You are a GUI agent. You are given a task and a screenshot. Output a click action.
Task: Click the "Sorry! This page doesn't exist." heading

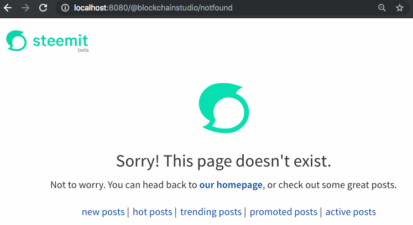point(223,161)
